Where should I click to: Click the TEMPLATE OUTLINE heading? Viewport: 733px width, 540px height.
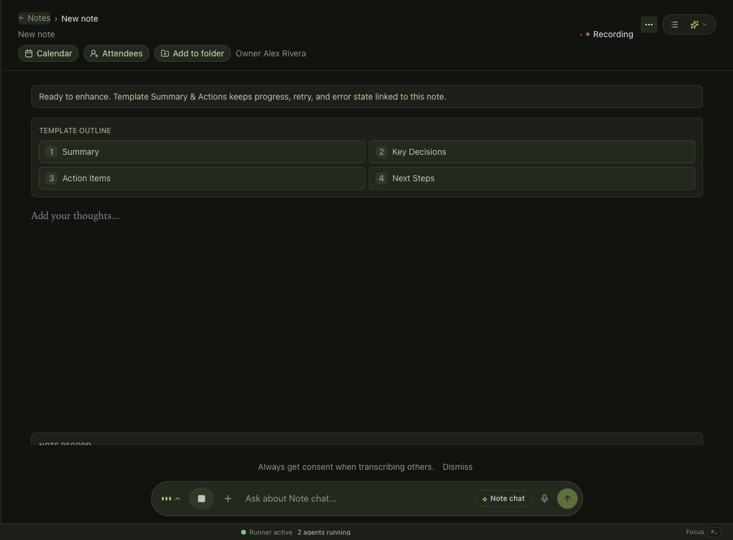click(75, 130)
